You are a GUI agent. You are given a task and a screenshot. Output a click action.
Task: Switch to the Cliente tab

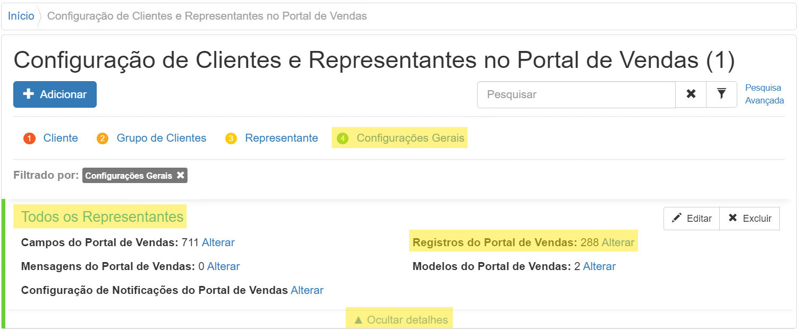click(x=60, y=138)
